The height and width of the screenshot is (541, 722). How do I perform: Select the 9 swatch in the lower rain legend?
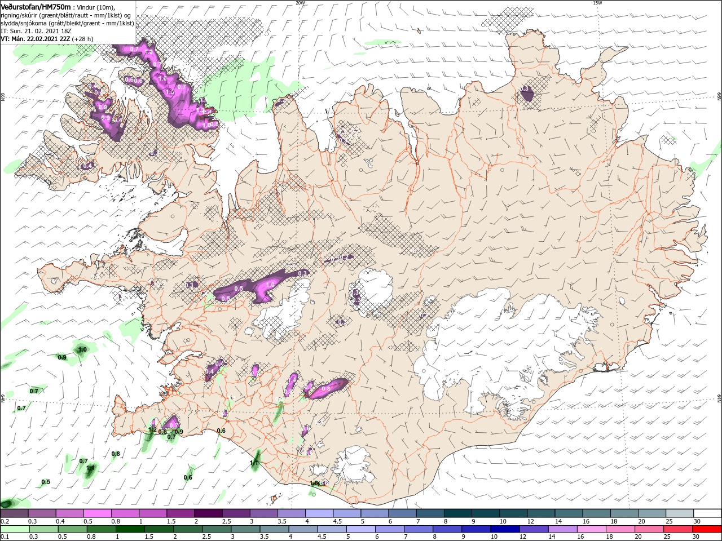(476, 529)
